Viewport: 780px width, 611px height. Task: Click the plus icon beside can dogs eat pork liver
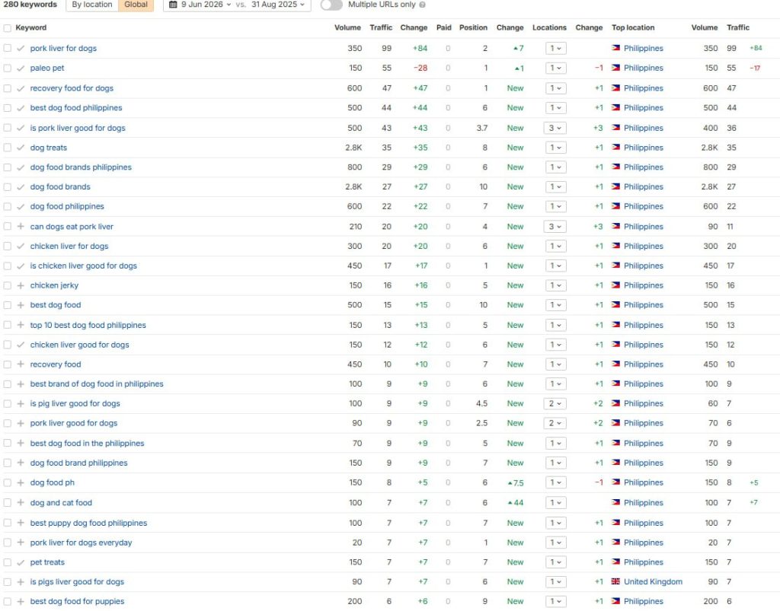(21, 227)
